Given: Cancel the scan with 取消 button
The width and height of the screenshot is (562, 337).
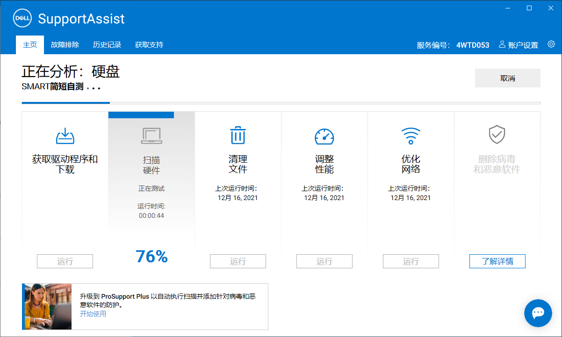Looking at the screenshot, I should [508, 78].
